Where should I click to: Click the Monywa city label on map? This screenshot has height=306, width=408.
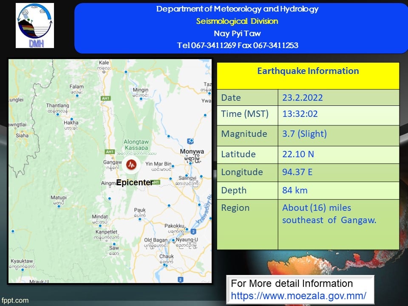click(192, 152)
